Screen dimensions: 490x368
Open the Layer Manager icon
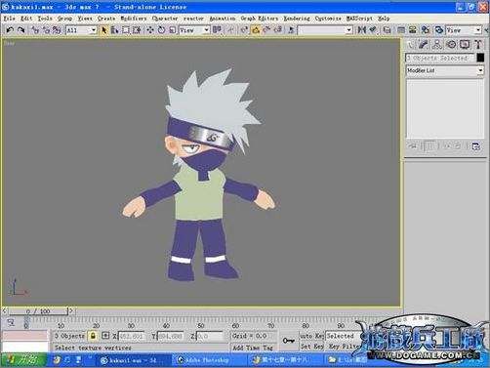pos(387,30)
